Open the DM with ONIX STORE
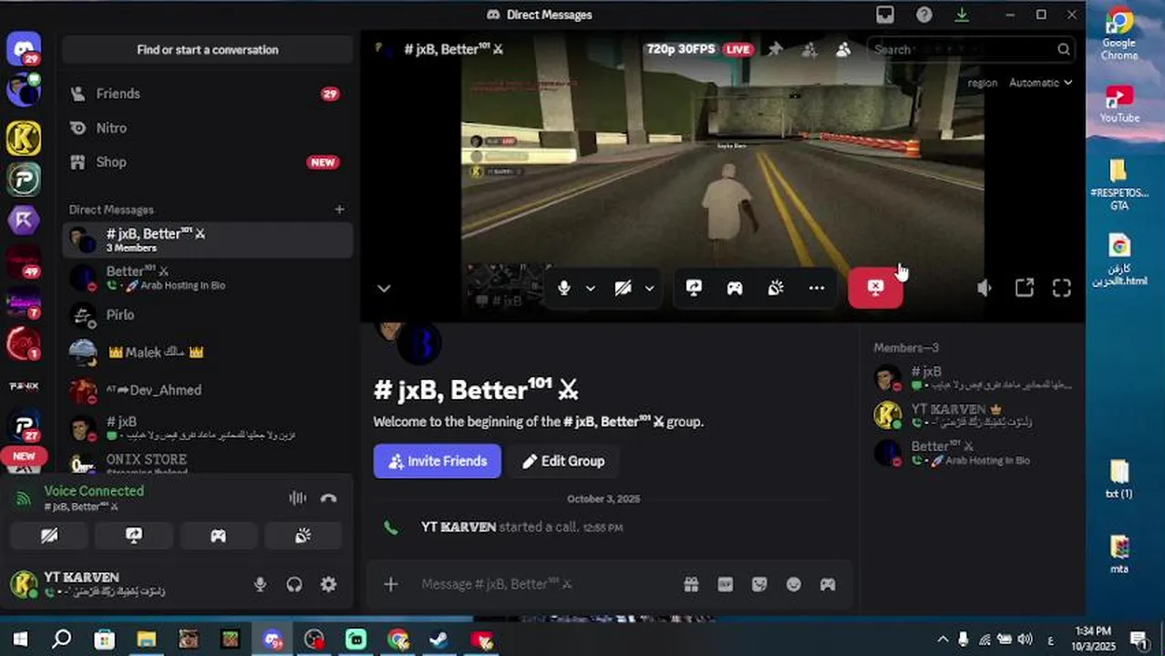 point(207,462)
